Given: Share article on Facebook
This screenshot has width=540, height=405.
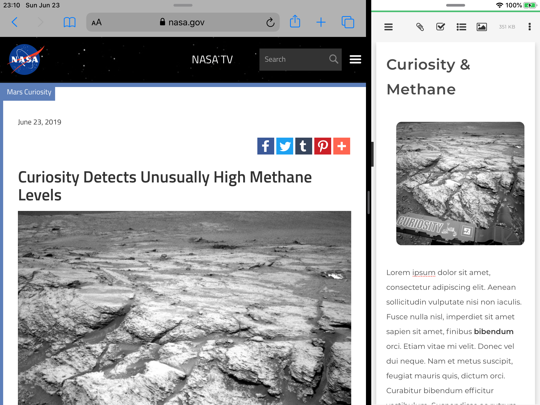Looking at the screenshot, I should 266,146.
